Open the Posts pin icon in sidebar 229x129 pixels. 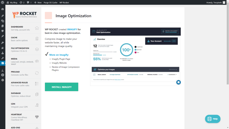tap(3, 16)
